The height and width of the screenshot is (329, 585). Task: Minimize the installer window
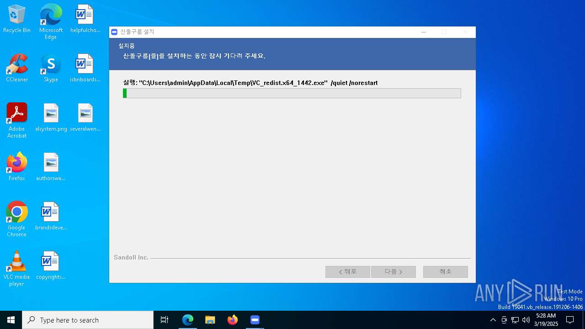tap(424, 32)
